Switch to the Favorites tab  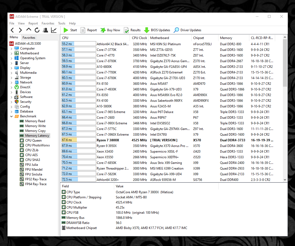click(29, 37)
